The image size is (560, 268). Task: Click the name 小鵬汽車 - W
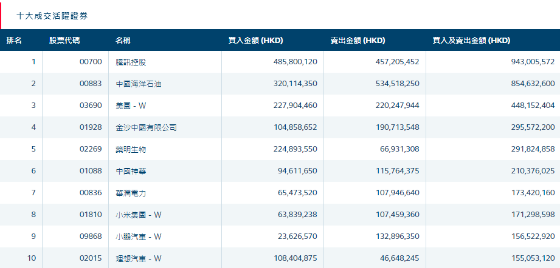tap(139, 236)
